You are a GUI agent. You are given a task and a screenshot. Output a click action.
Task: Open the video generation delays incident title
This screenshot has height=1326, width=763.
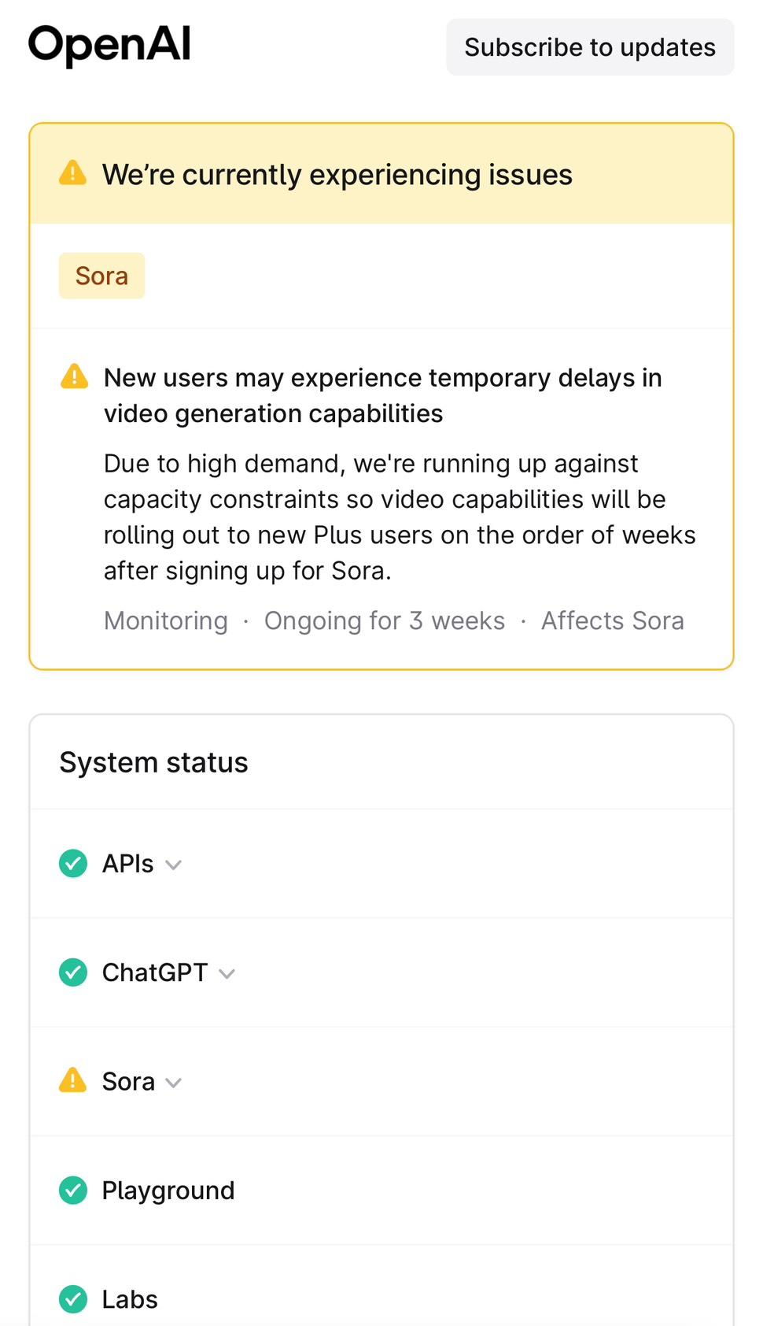(382, 395)
